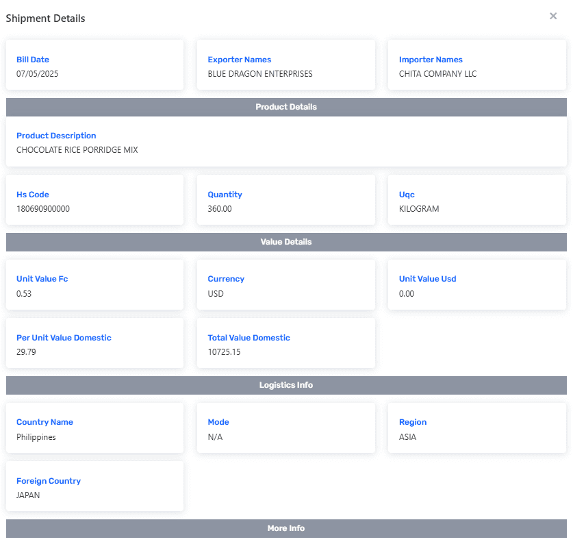Click importer name CHITA COMPANY LLC
Image resolution: width=573 pixels, height=544 pixels.
pos(437,74)
